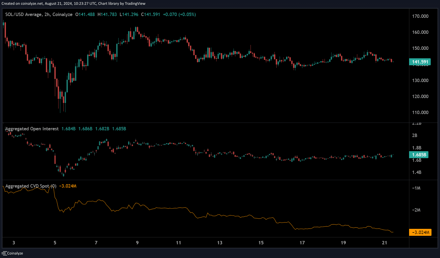Click the Open Interest axis tag 1.685B
Screen dimensions: 440x258
[x=419, y=155]
